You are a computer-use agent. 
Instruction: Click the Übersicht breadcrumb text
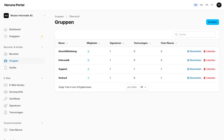[74, 16]
